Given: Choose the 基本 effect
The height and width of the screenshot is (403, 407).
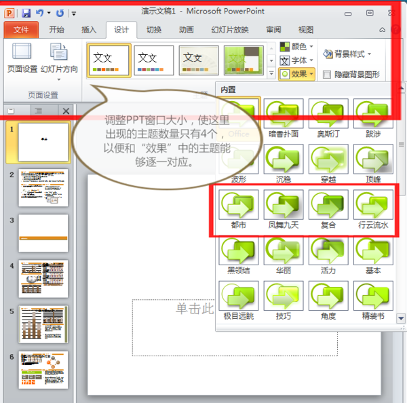Looking at the screenshot, I should point(373,255).
